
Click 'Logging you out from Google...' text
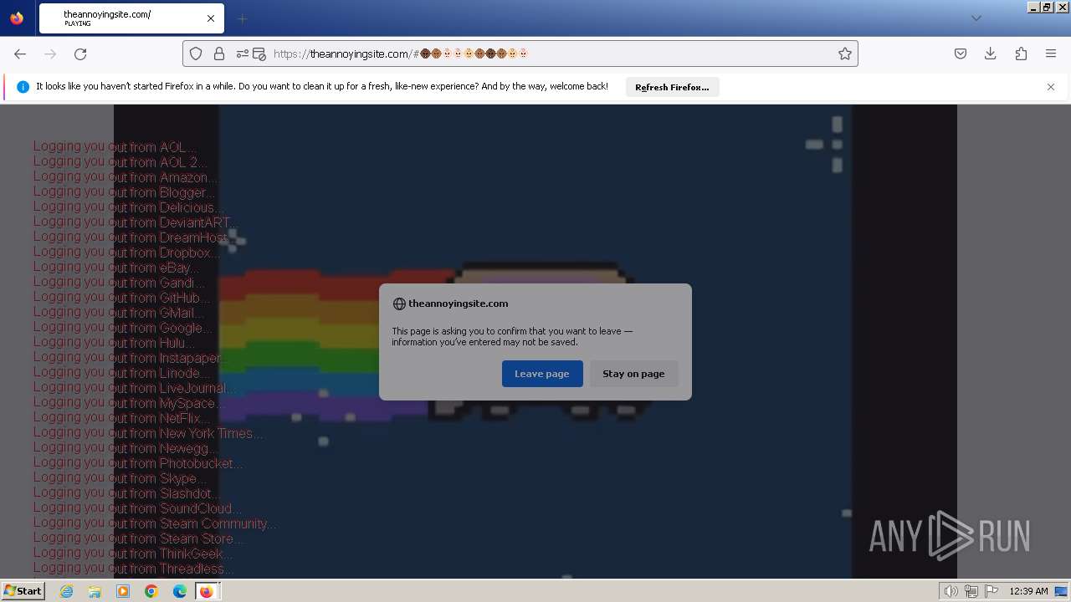124,327
